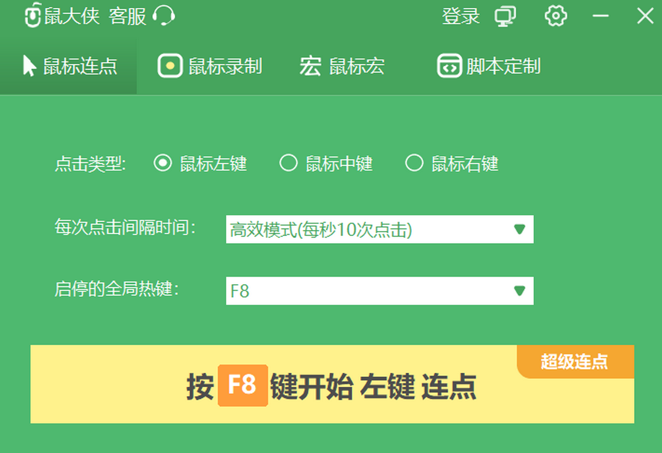Screen dimensions: 662x453
Task: Open customer service via the headset icon
Action: pyautogui.click(x=164, y=16)
